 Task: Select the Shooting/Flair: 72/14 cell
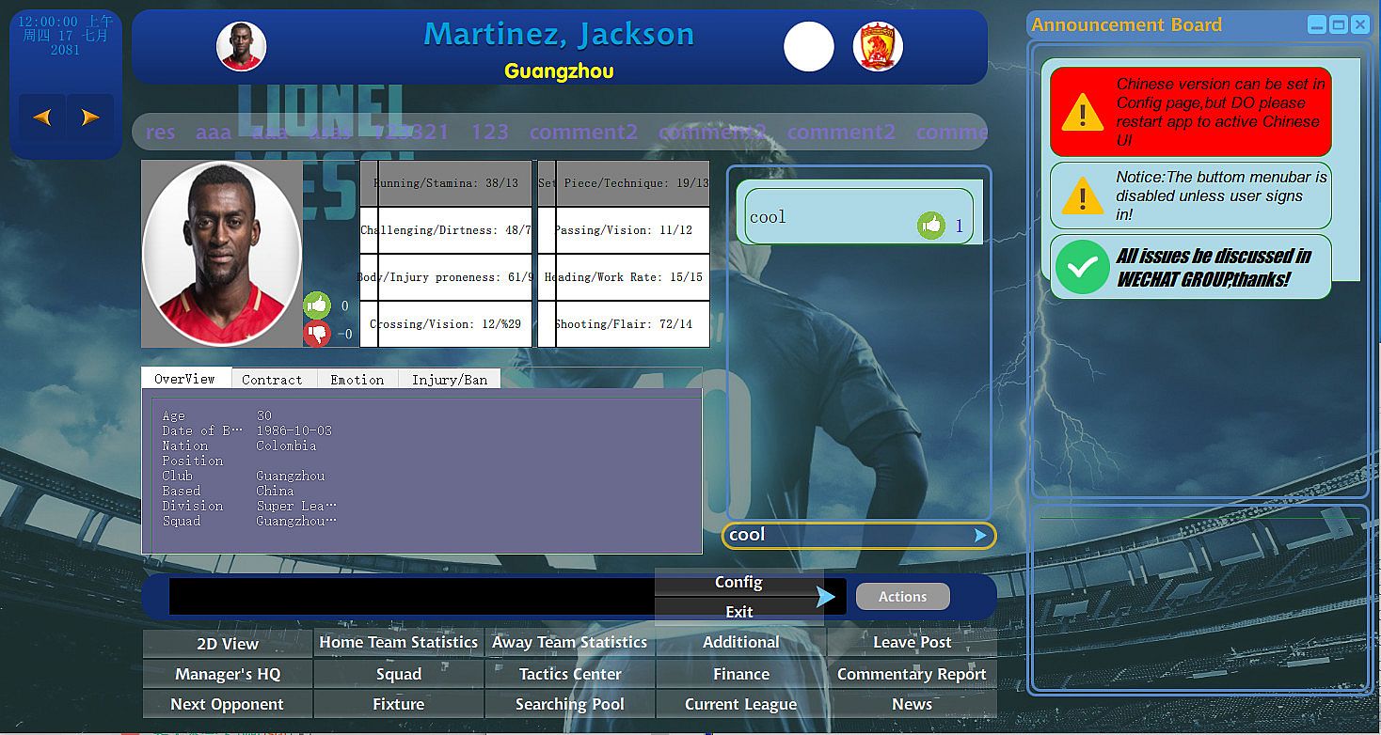[624, 324]
